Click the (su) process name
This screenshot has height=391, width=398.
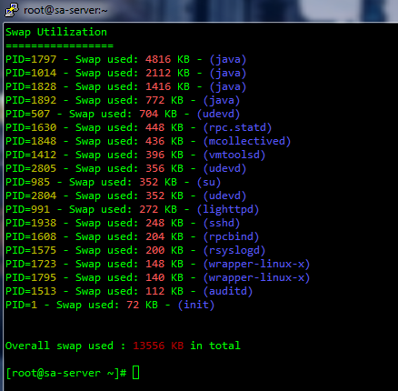point(209,182)
